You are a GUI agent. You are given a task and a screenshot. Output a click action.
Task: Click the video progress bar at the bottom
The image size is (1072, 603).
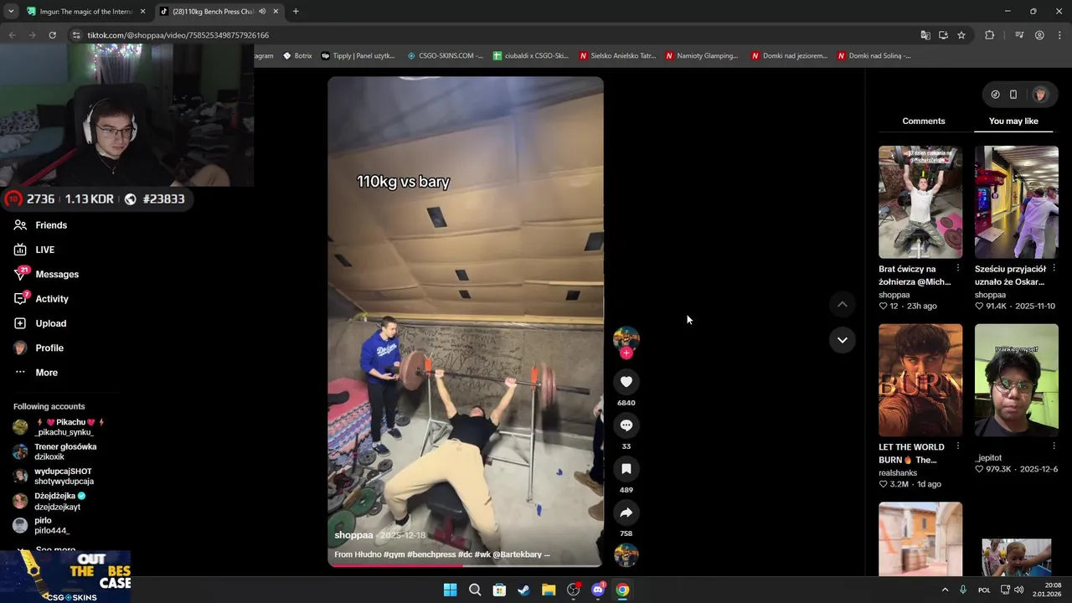coord(465,566)
